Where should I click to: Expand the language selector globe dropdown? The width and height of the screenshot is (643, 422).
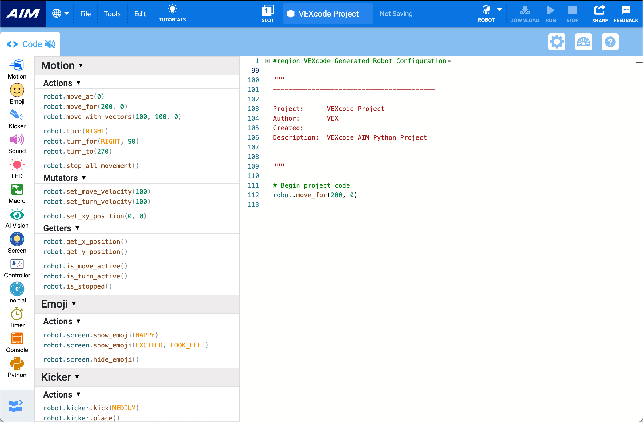[60, 14]
